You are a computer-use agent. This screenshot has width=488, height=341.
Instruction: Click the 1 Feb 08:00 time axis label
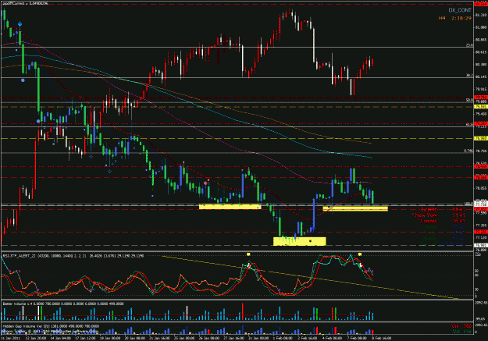(x=283, y=338)
